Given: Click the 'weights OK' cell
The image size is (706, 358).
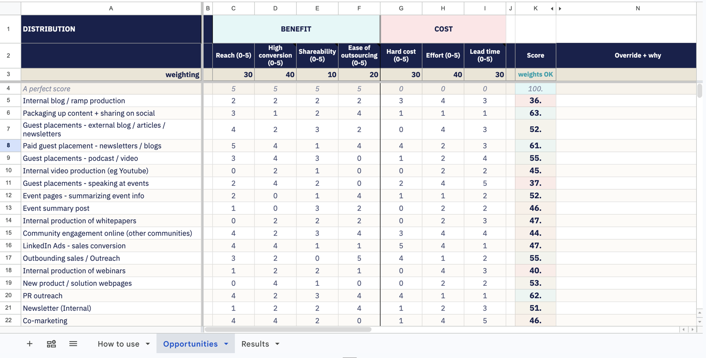Looking at the screenshot, I should [x=535, y=74].
